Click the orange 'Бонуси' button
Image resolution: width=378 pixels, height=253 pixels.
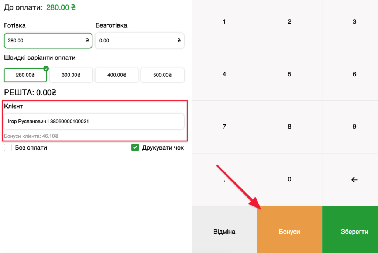(289, 232)
